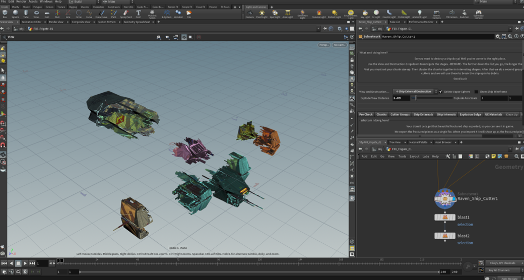Select the Sphere shelf tool

pyautogui.click(x=15, y=14)
